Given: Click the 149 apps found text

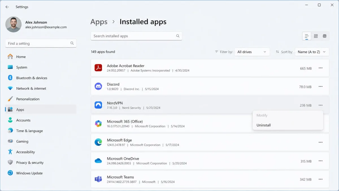Looking at the screenshot, I should click(x=103, y=52).
